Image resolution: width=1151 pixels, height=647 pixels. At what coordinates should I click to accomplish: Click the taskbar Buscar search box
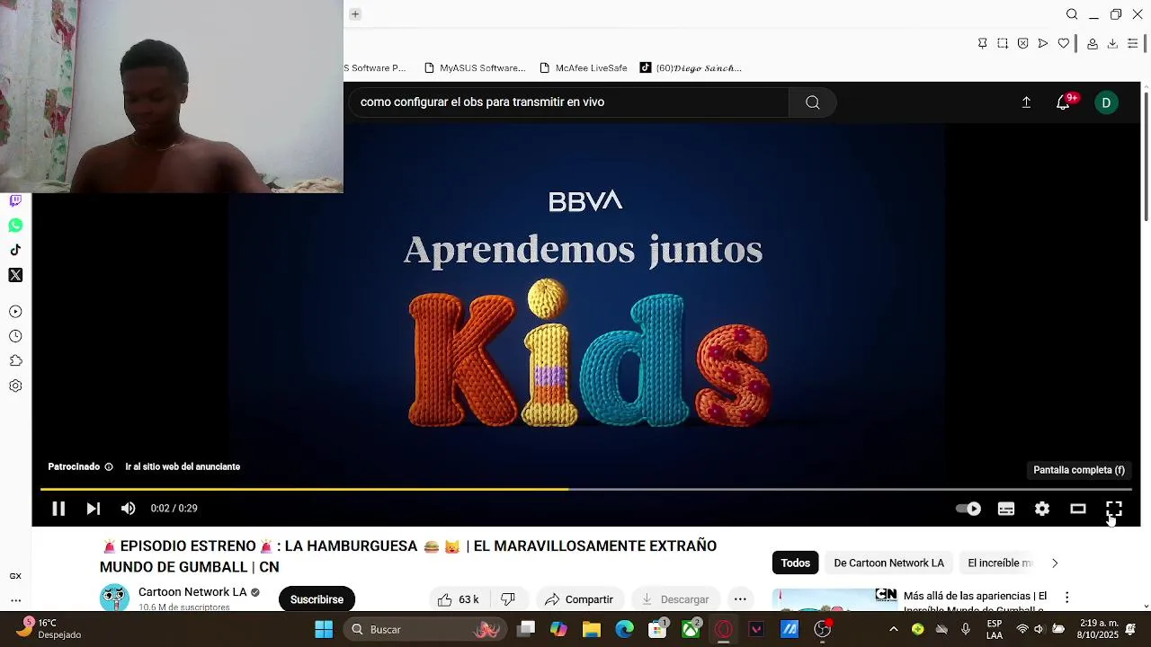click(426, 629)
